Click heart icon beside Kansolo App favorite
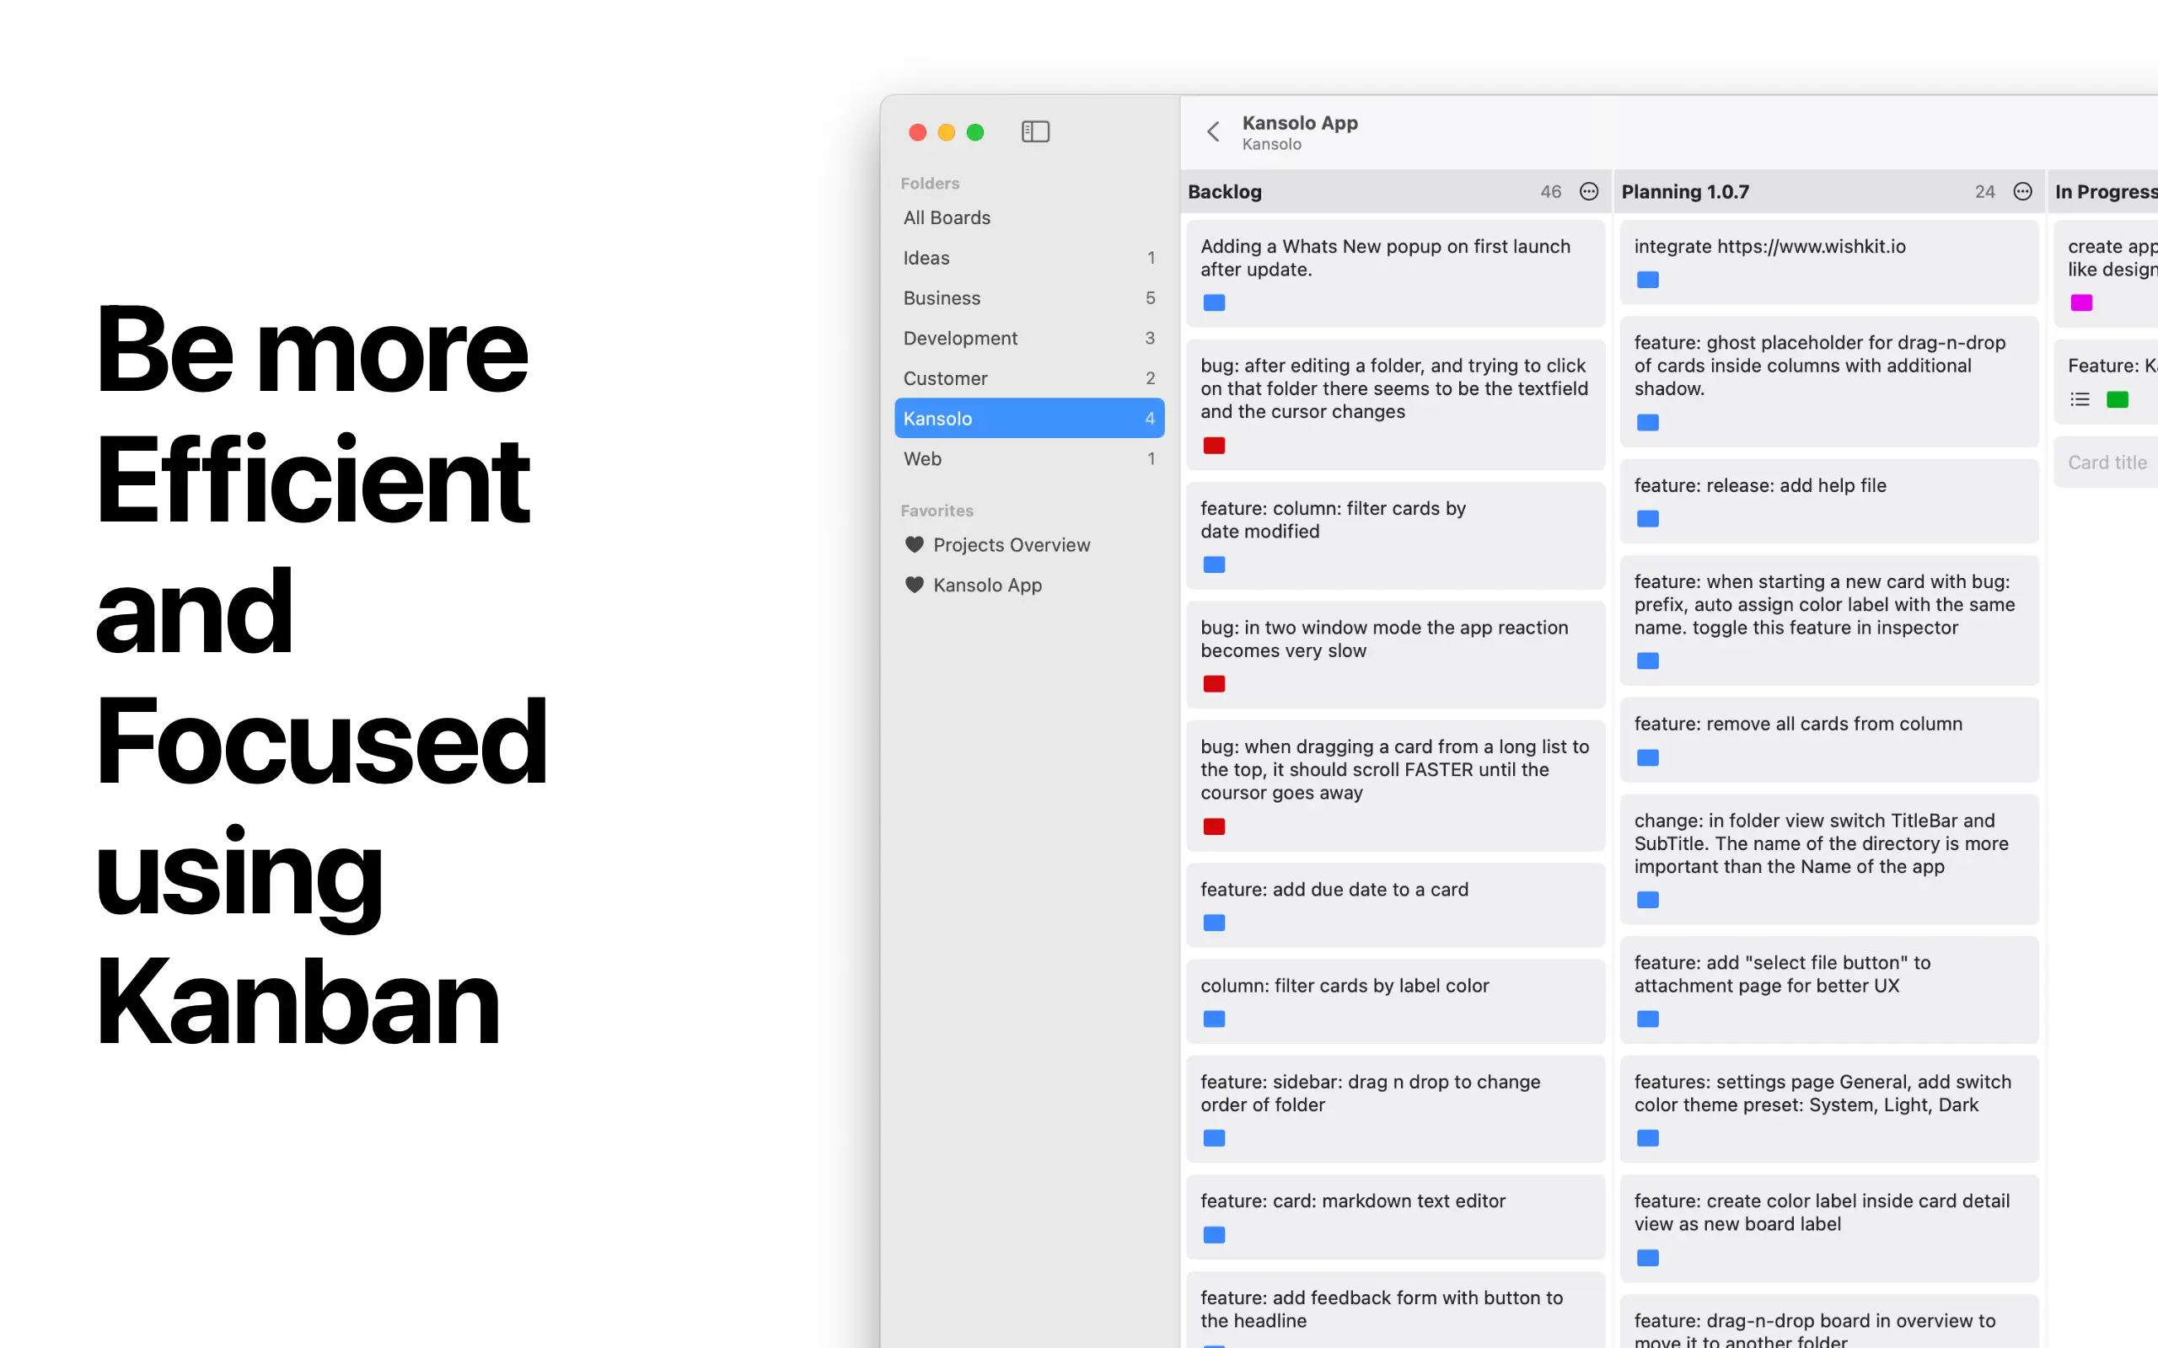 914,585
